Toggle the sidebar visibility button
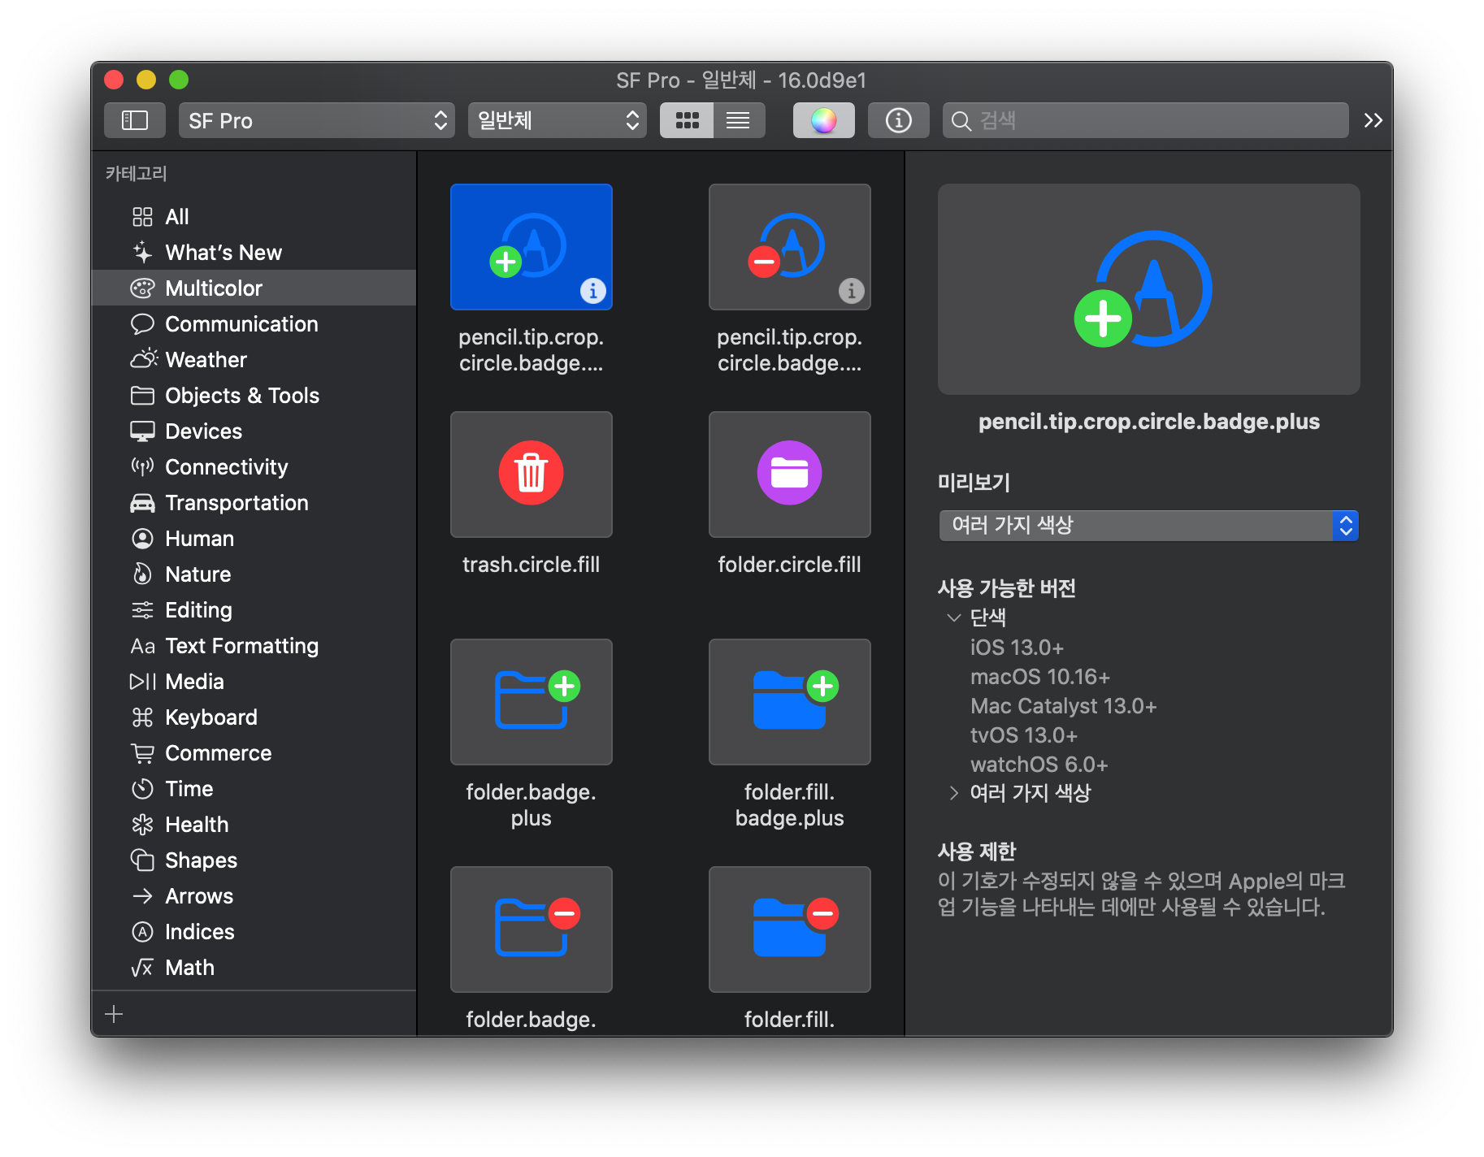The image size is (1484, 1157). tap(135, 120)
